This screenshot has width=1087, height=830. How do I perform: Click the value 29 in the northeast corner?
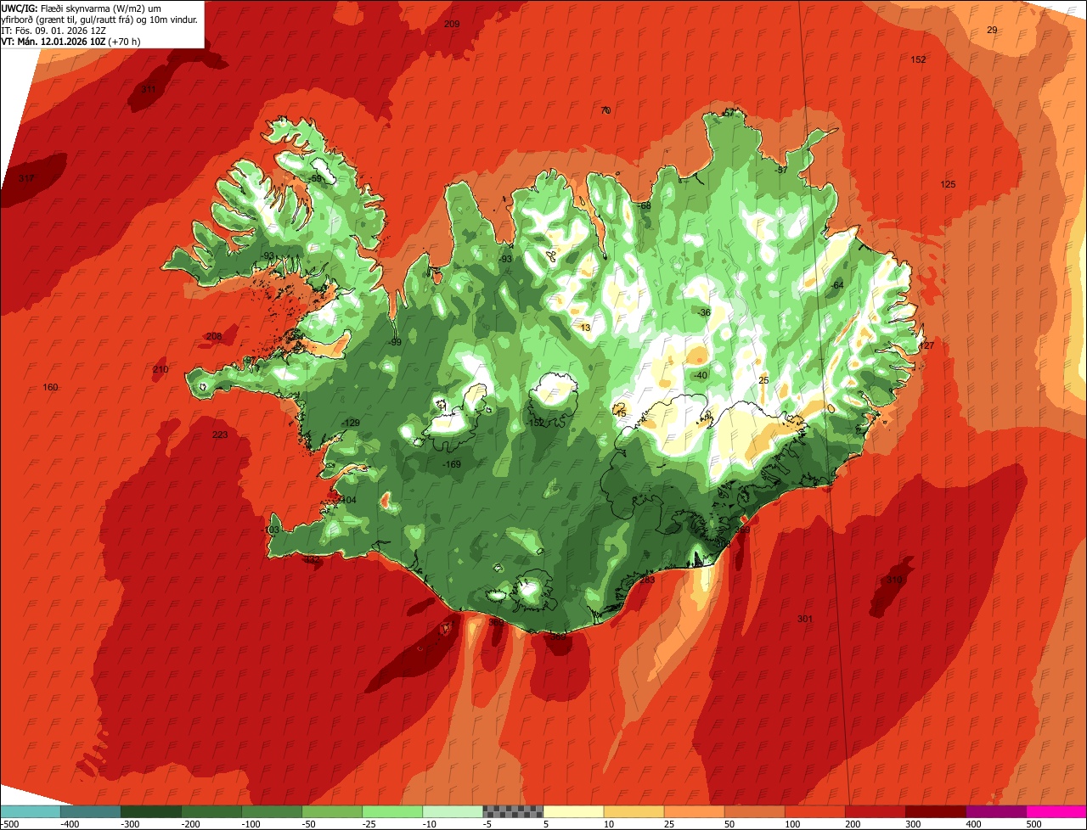pyautogui.click(x=992, y=30)
